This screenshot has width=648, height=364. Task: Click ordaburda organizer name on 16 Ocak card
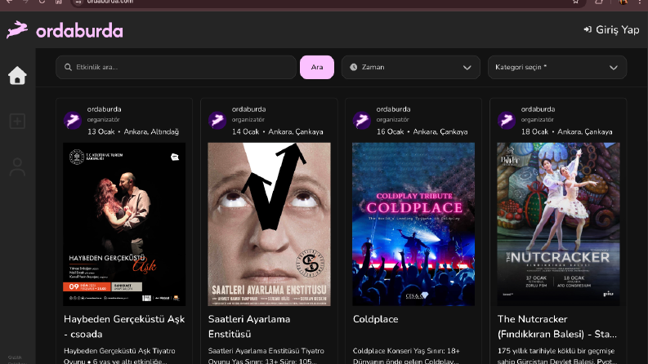(393, 109)
